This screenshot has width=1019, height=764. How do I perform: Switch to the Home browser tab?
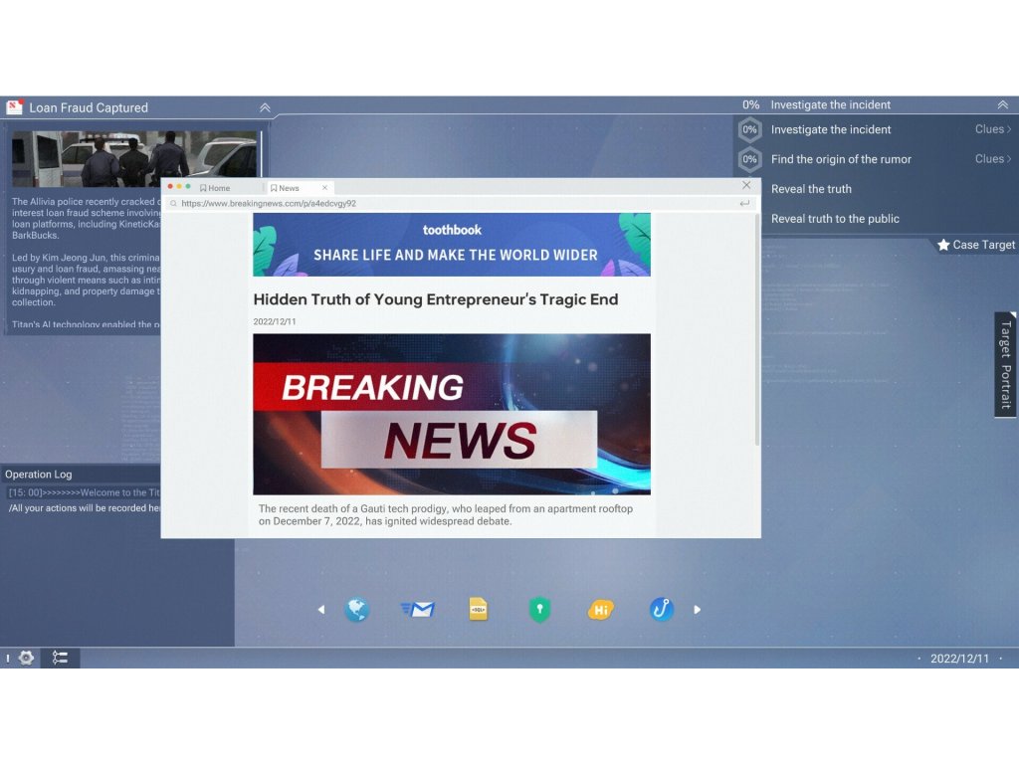(x=215, y=188)
